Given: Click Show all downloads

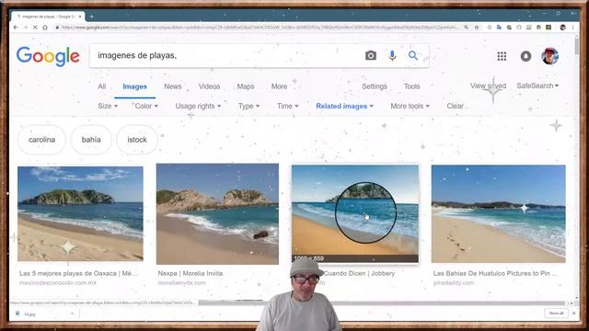Looking at the screenshot, I should click(x=556, y=313).
